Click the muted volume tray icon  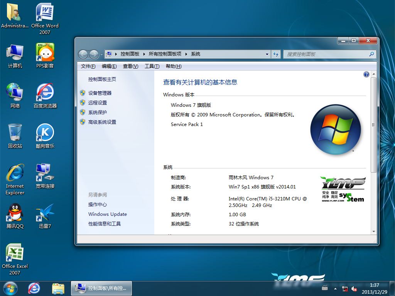(x=354, y=289)
